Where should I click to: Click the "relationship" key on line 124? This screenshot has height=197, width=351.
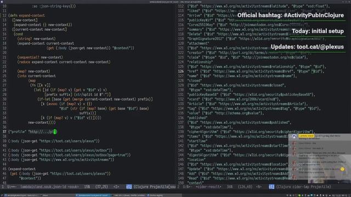tap(200, 62)
